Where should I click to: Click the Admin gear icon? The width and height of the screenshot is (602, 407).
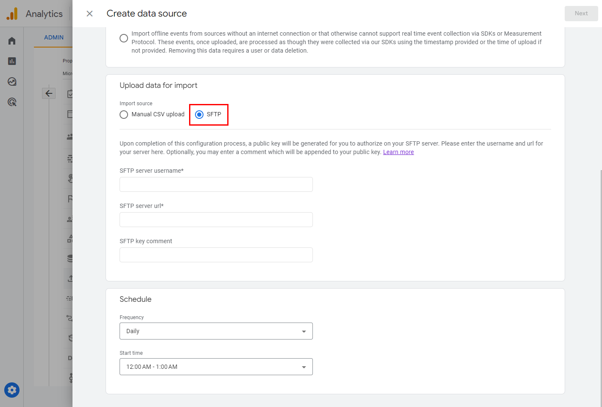[x=12, y=390]
